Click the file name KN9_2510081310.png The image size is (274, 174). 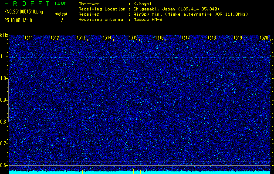click(24, 11)
